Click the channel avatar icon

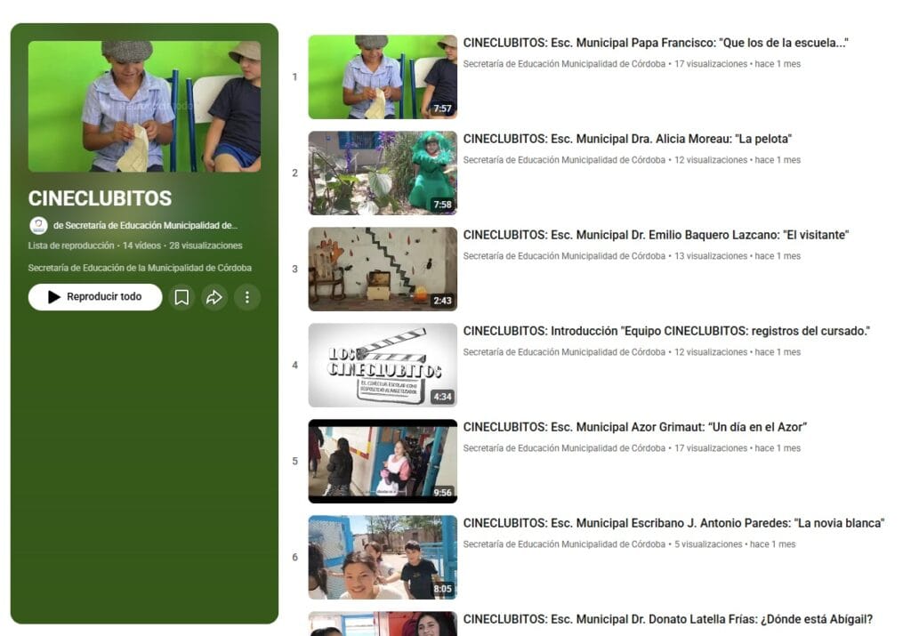coord(38,226)
